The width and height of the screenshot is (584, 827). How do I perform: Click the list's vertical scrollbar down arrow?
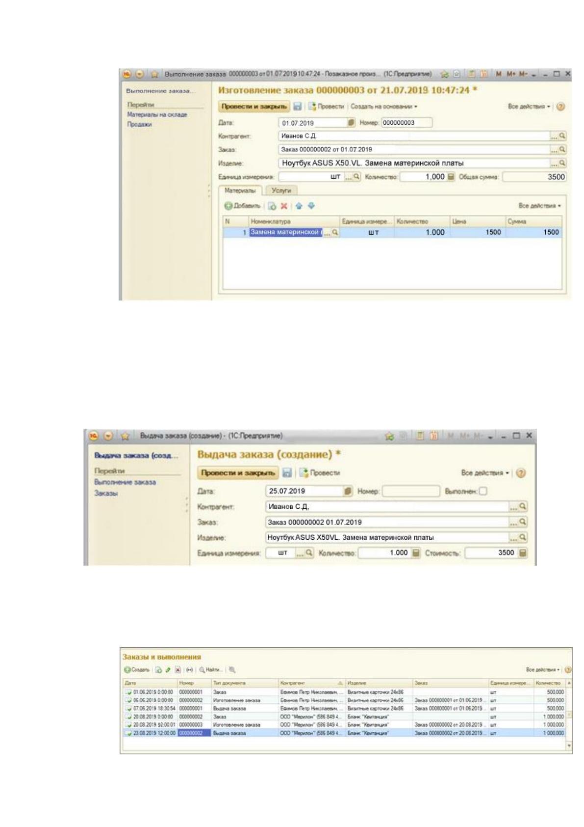pos(569,745)
